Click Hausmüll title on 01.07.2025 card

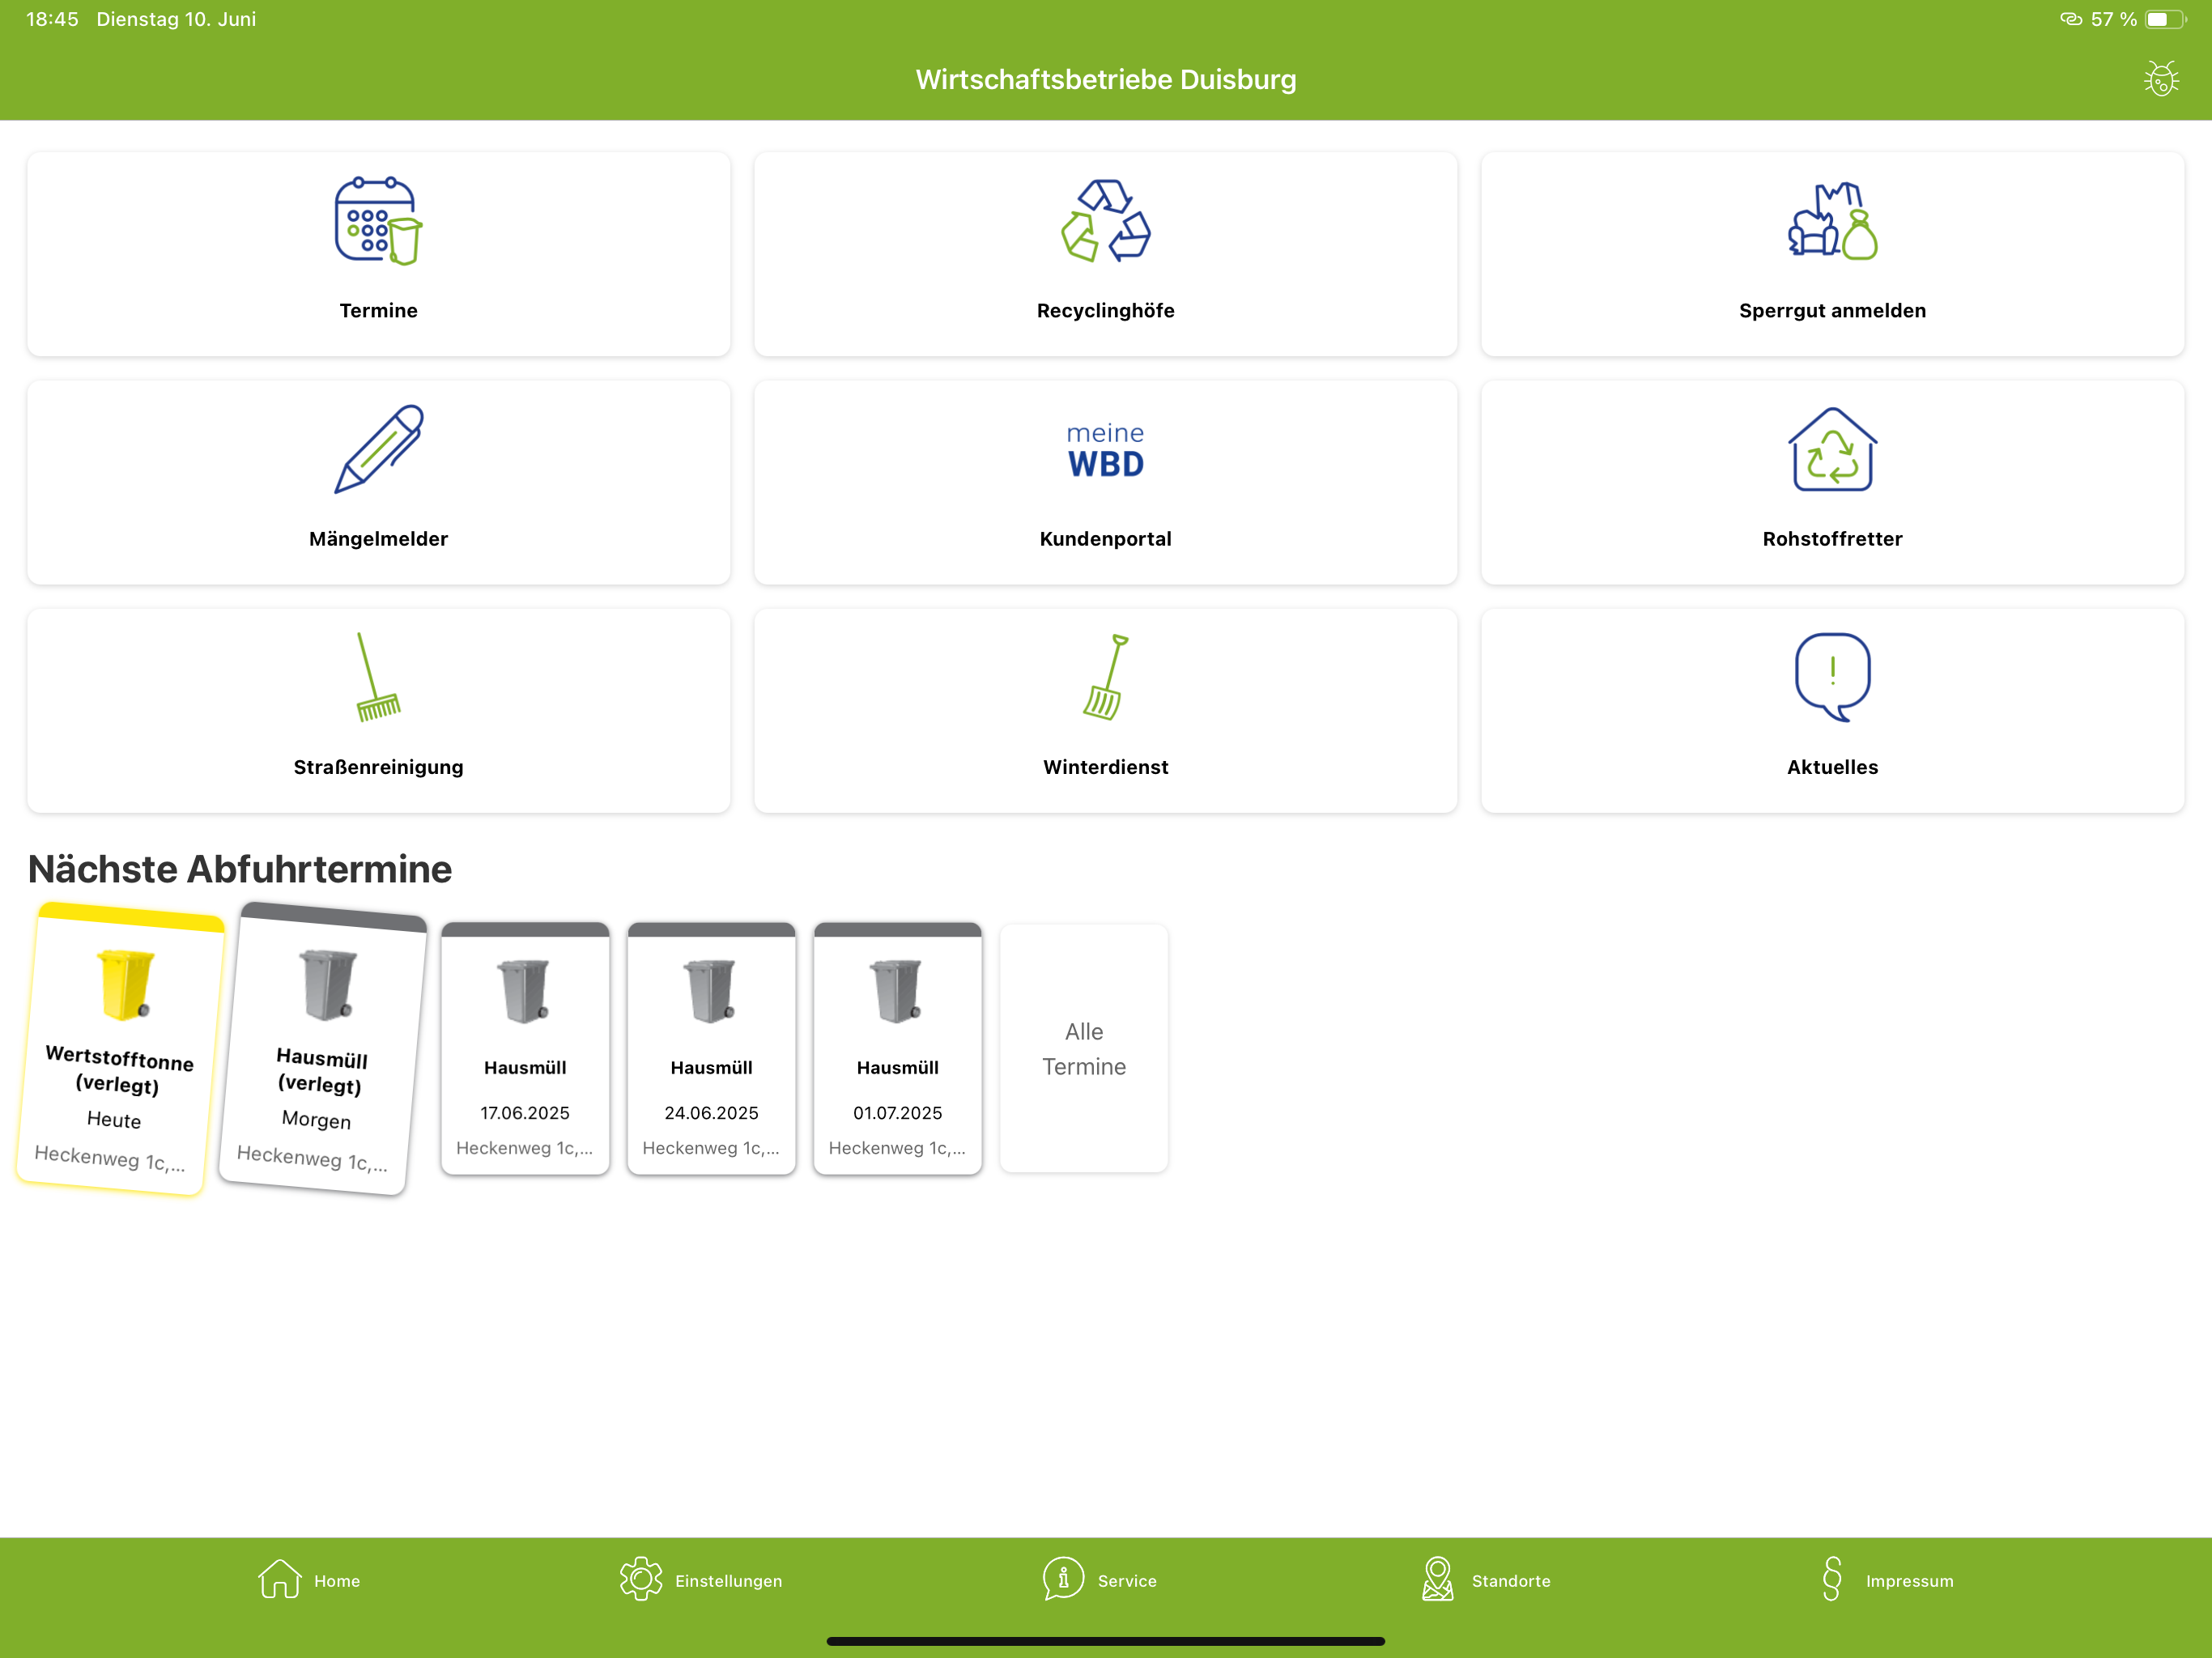pos(896,1067)
